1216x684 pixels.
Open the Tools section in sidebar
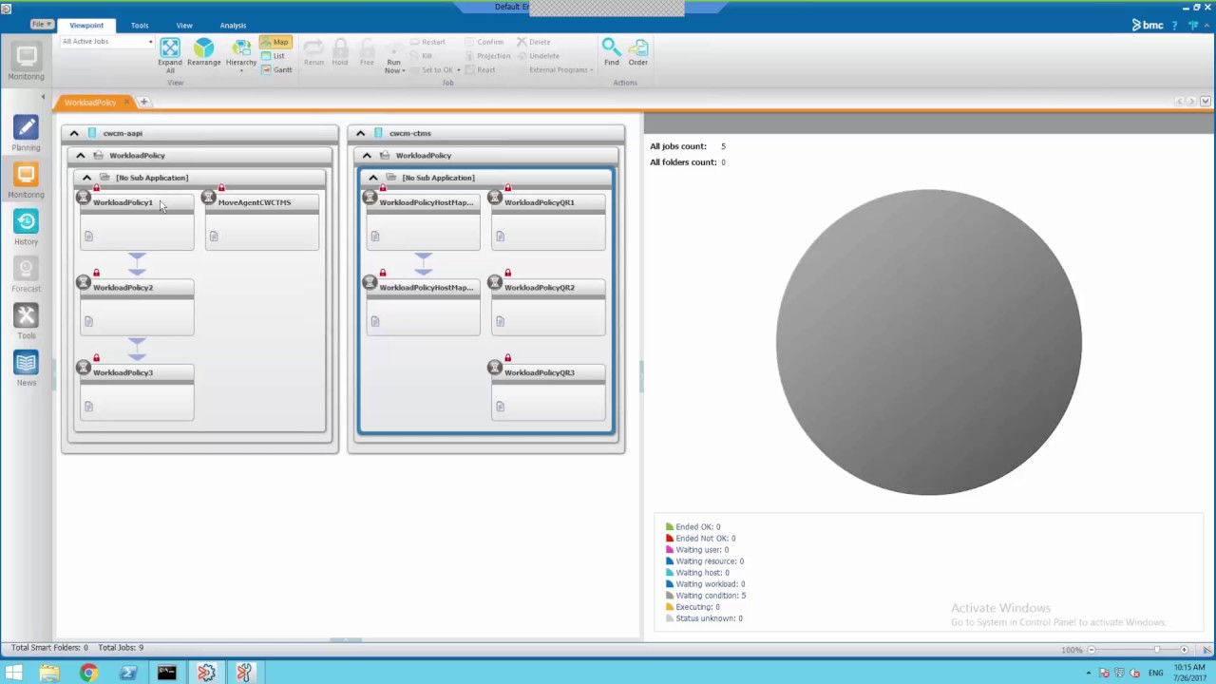[x=26, y=315]
